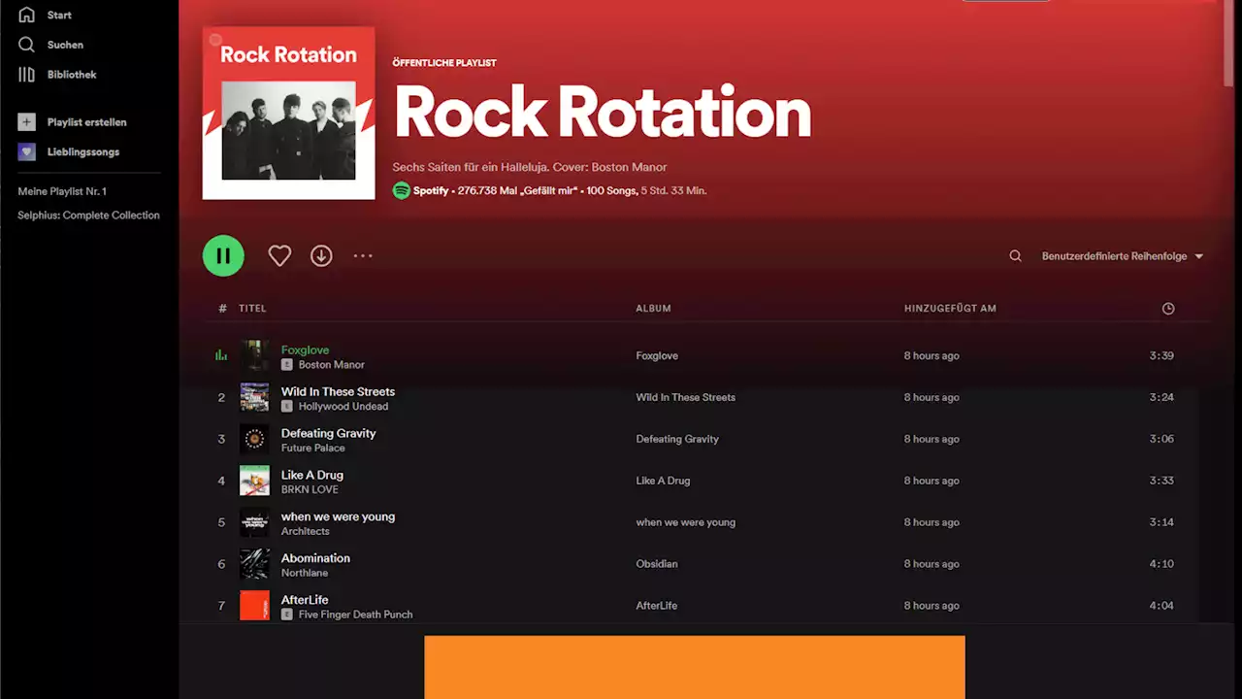Click the 4:10 duration of Abomination

pos(1161,564)
